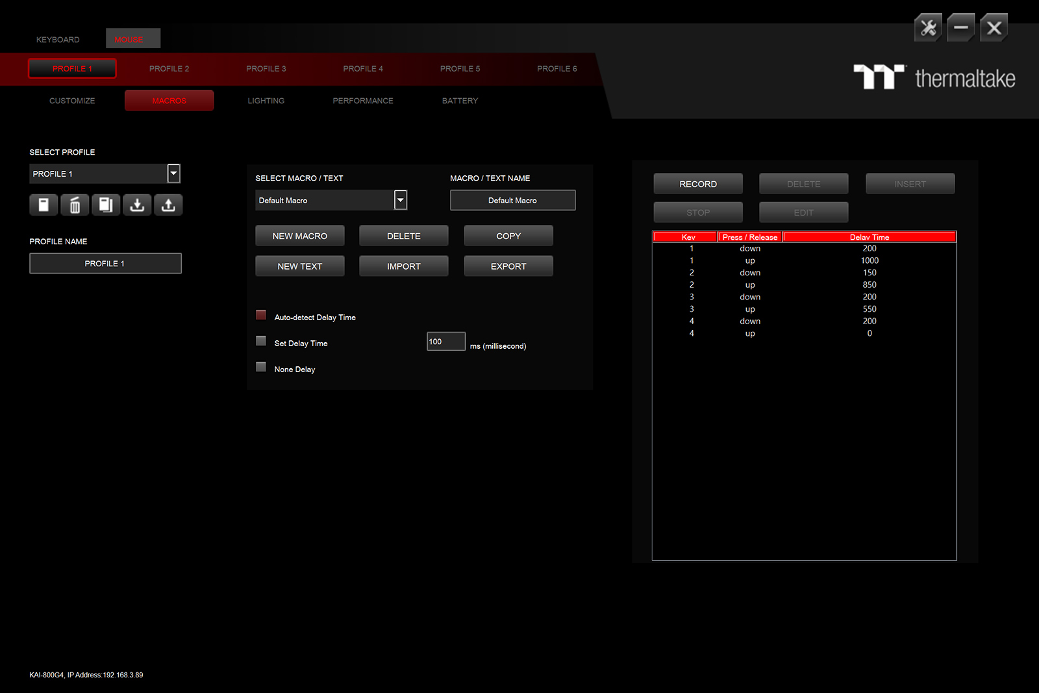Switch to the Keyboard device tab
The image size is (1039, 693).
click(58, 40)
